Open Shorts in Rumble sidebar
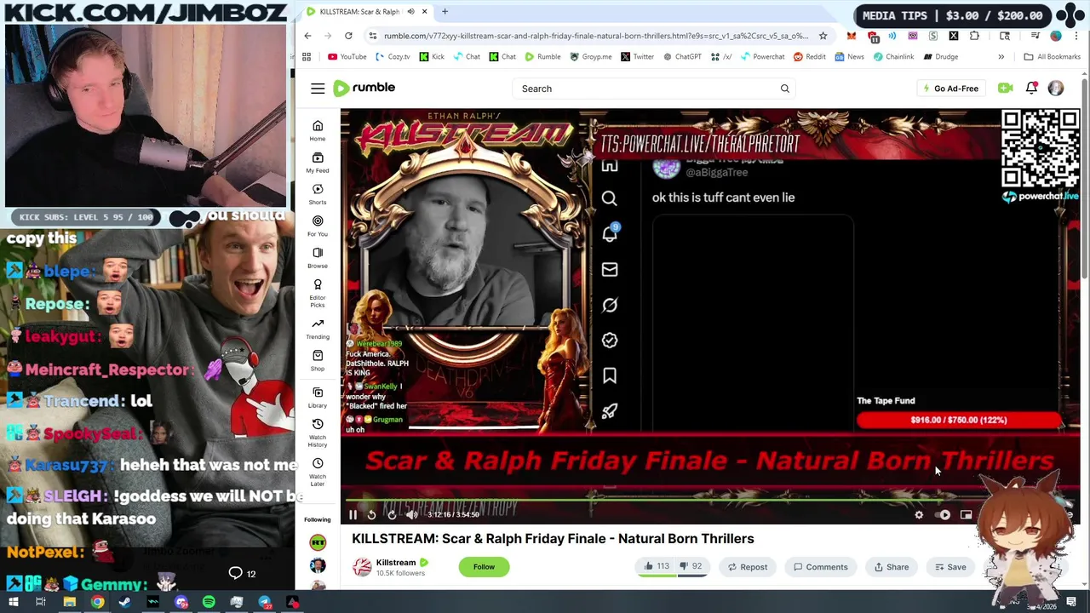Image resolution: width=1090 pixels, height=613 pixels. [x=318, y=193]
